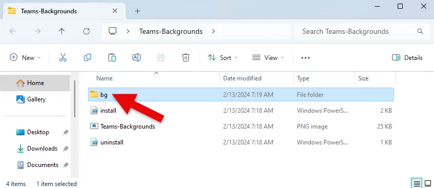434x188 pixels.
Task: Click the navigation pane scrollbar
Action: (x=74, y=98)
